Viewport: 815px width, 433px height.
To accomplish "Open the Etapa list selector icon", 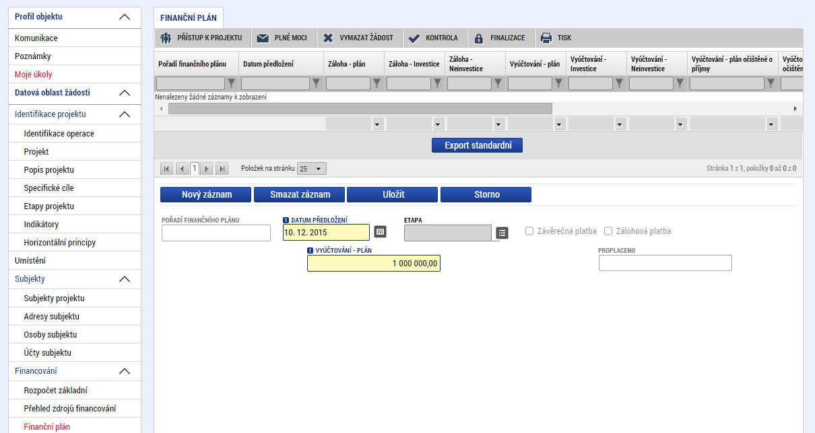I will [x=502, y=233].
